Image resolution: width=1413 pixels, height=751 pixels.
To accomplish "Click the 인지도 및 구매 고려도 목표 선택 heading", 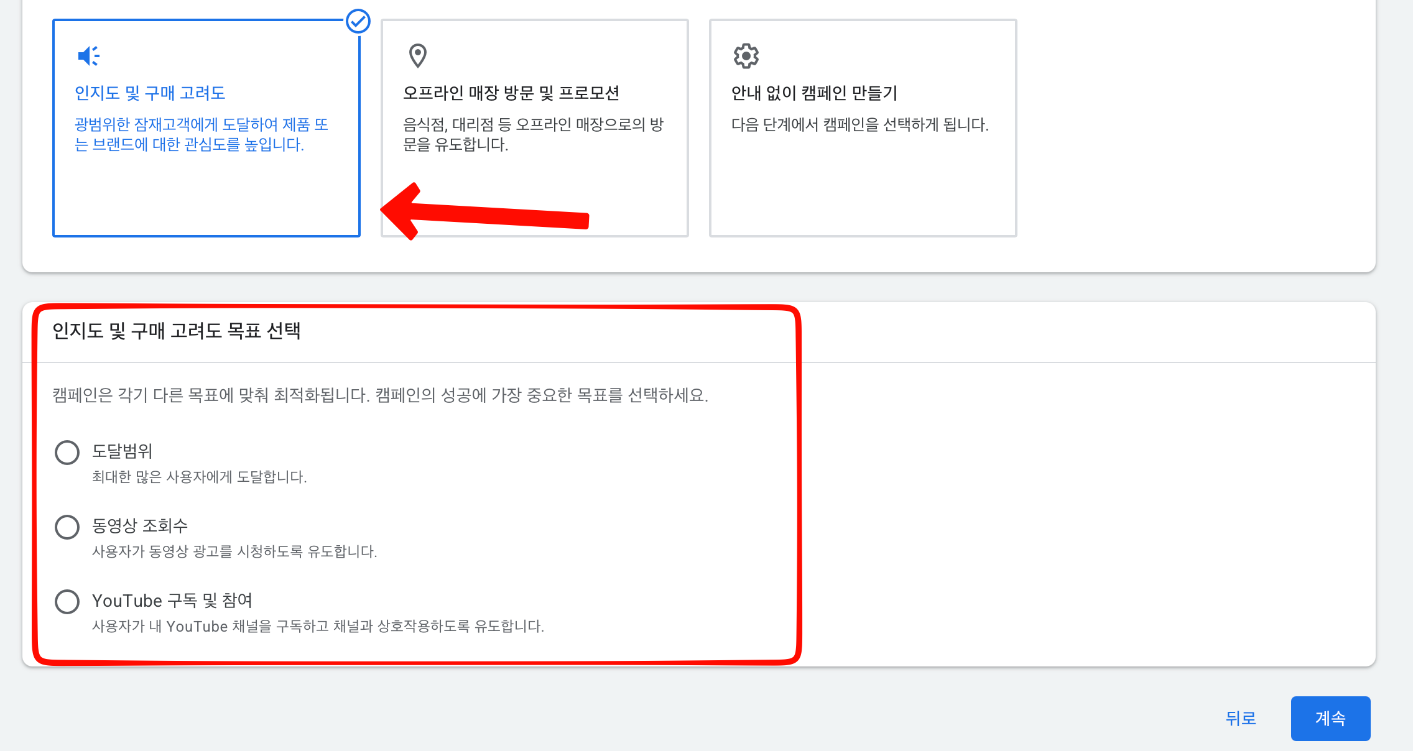I will pyautogui.click(x=177, y=331).
